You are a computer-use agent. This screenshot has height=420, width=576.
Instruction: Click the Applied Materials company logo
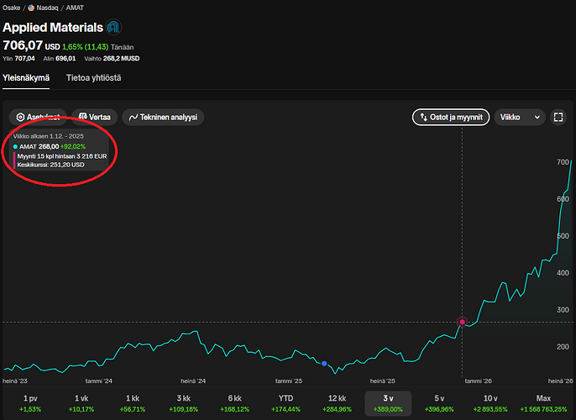click(x=113, y=27)
